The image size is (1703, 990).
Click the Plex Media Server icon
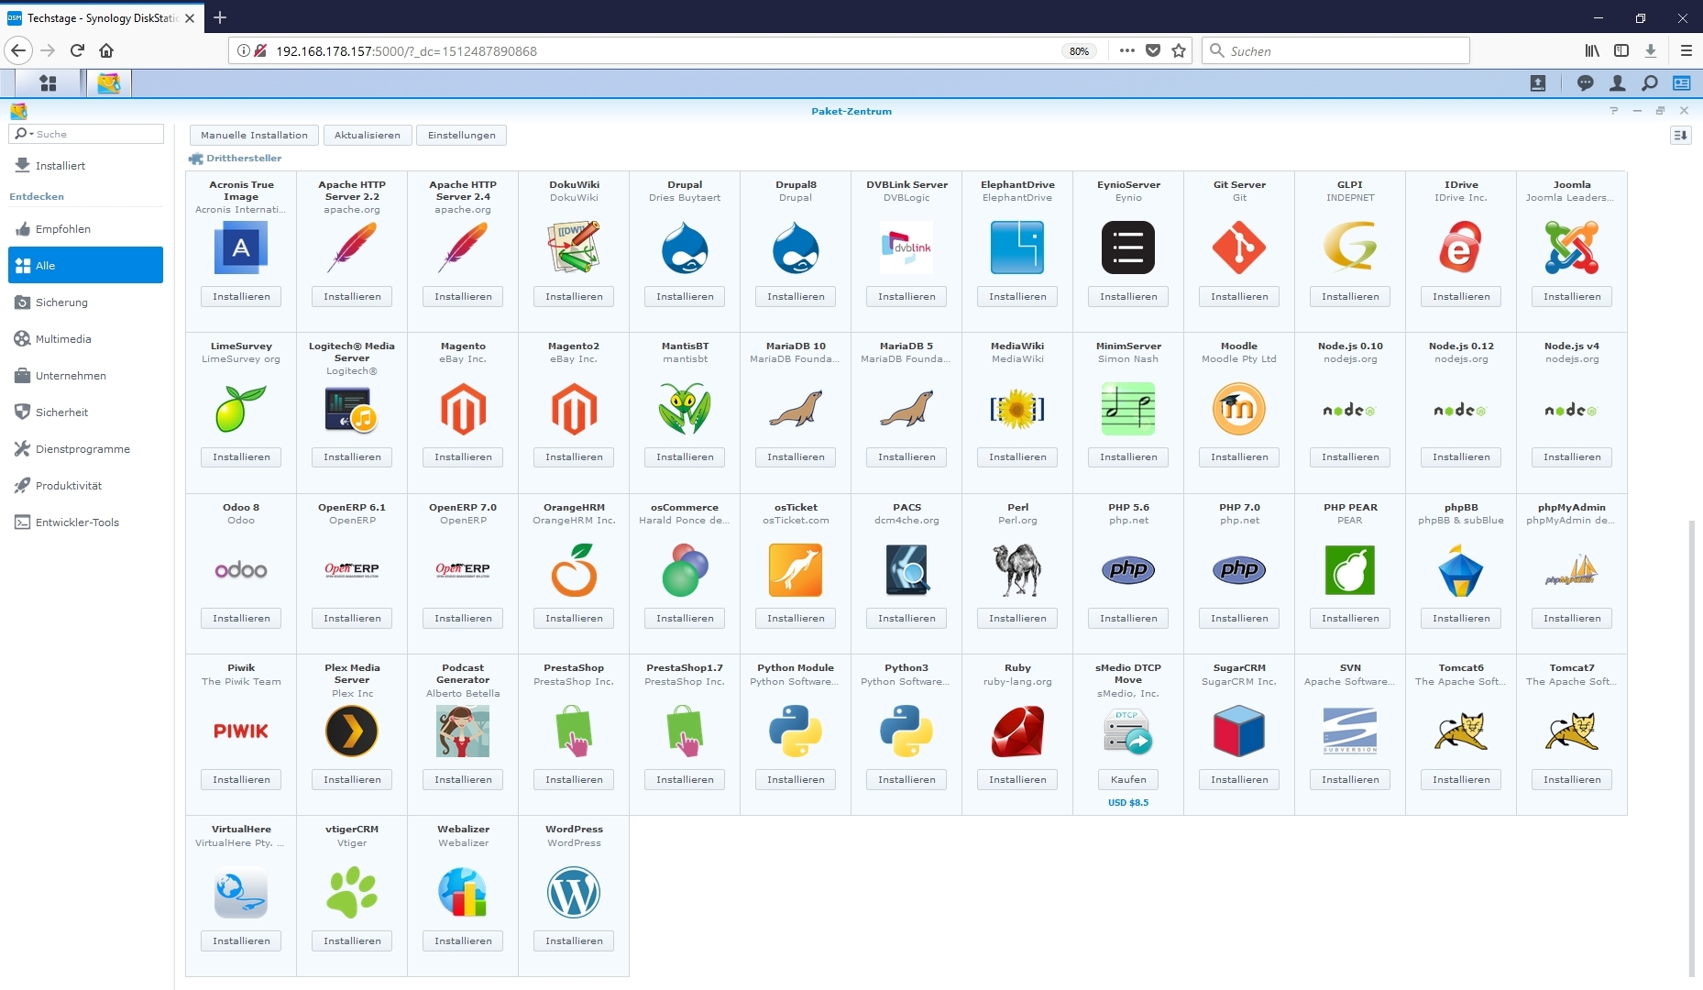click(352, 731)
